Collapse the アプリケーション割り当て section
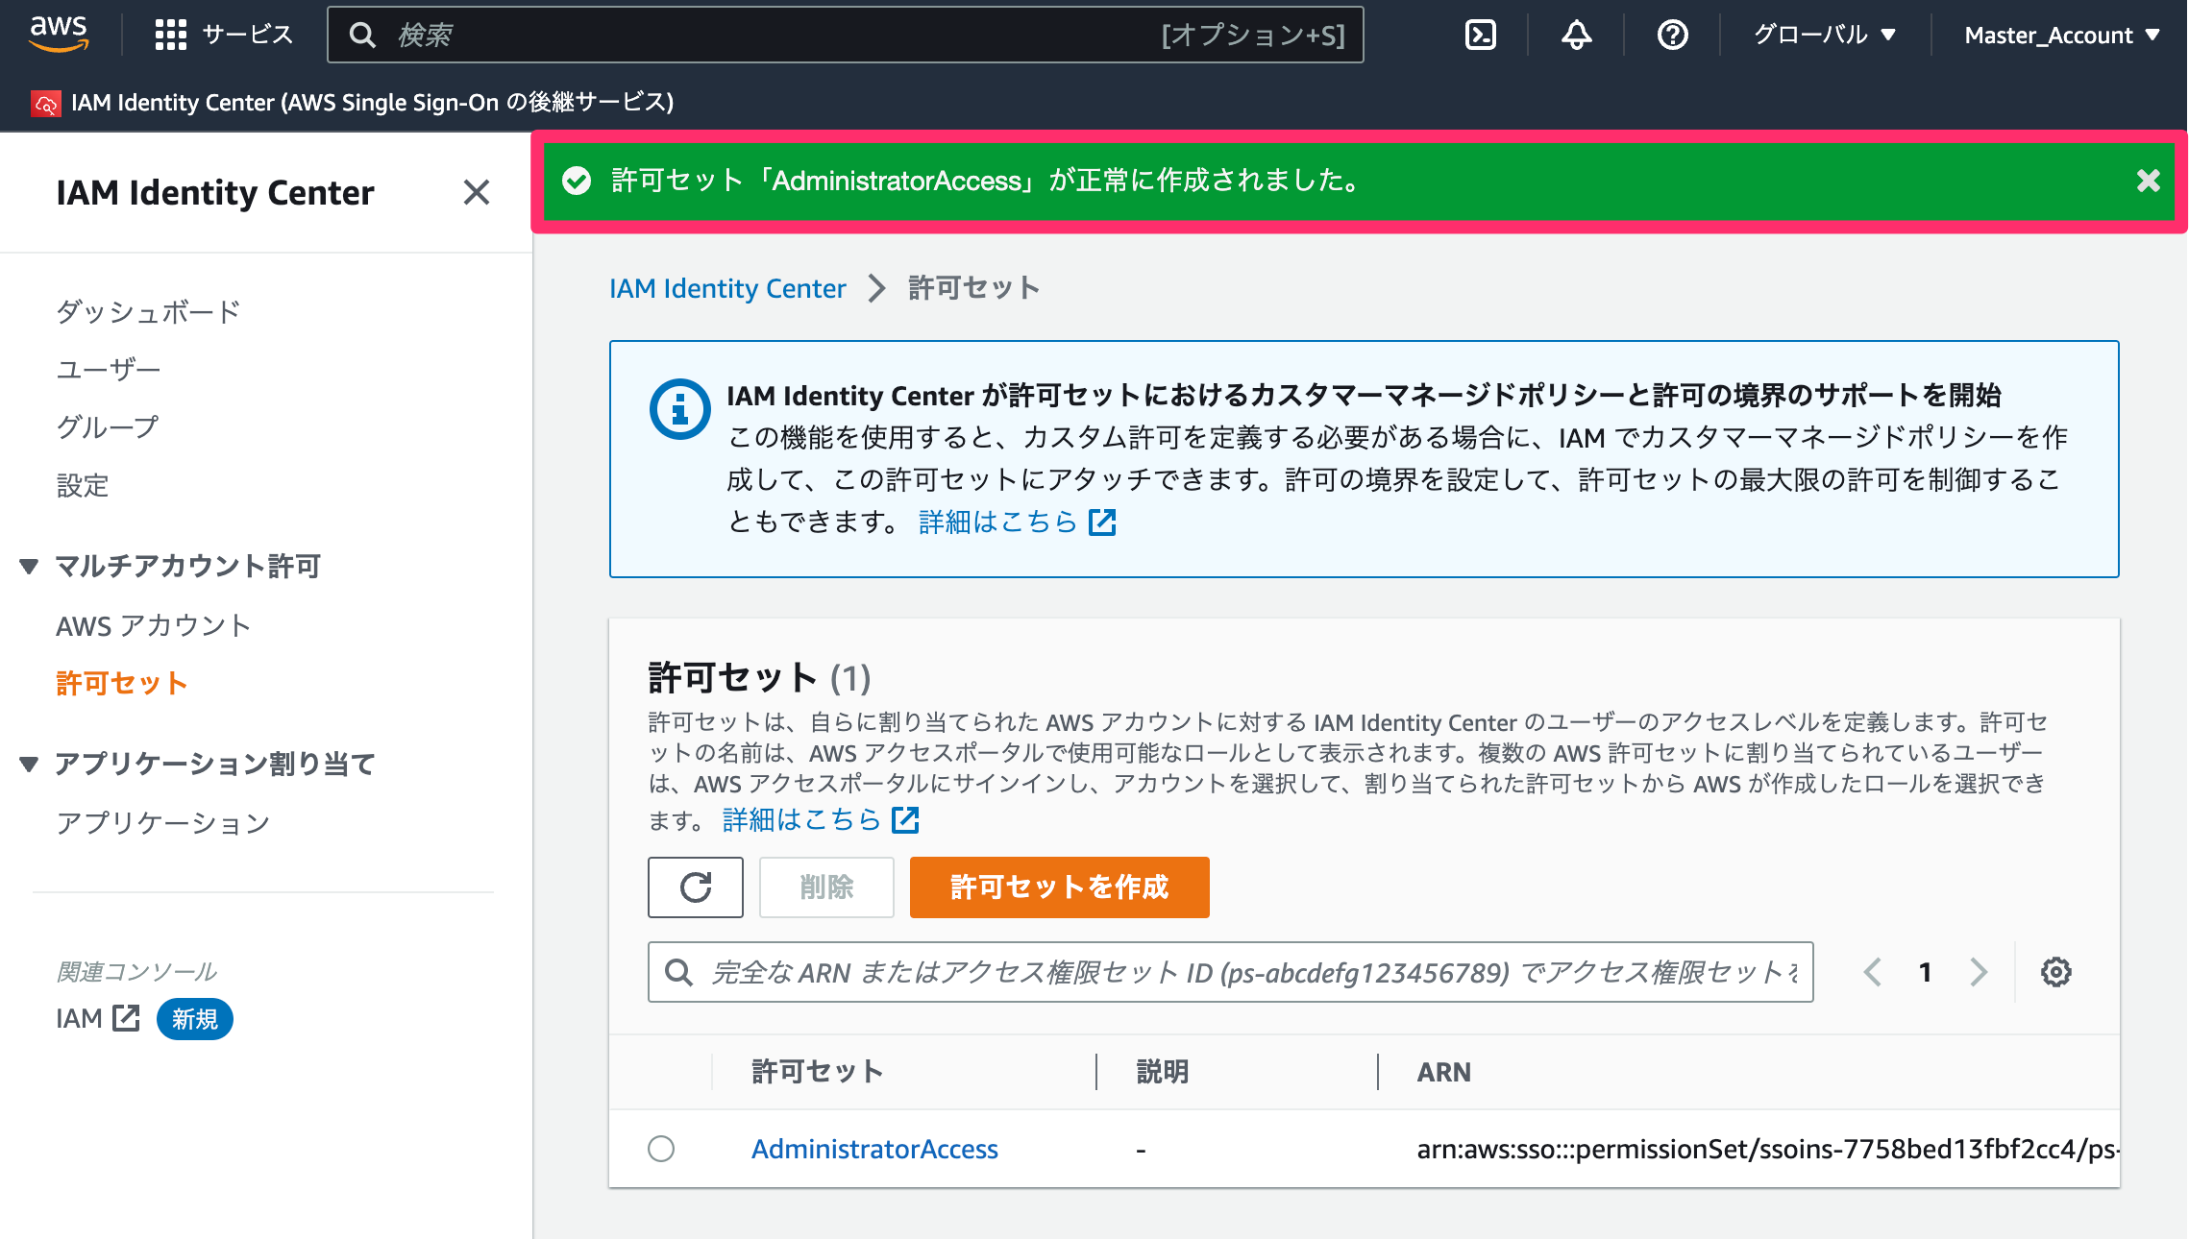 pos(29,764)
